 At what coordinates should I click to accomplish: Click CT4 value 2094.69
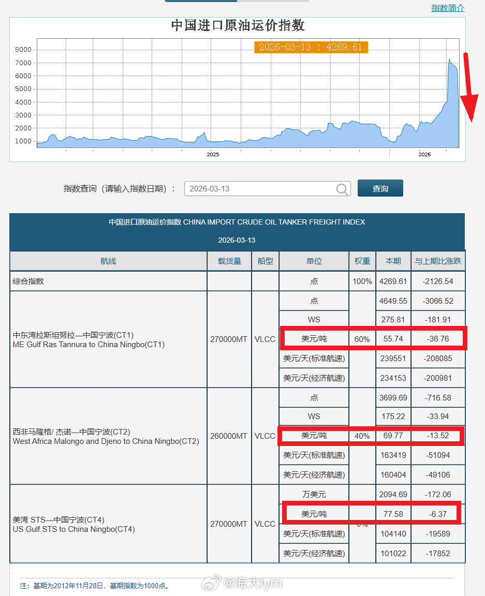pos(393,495)
